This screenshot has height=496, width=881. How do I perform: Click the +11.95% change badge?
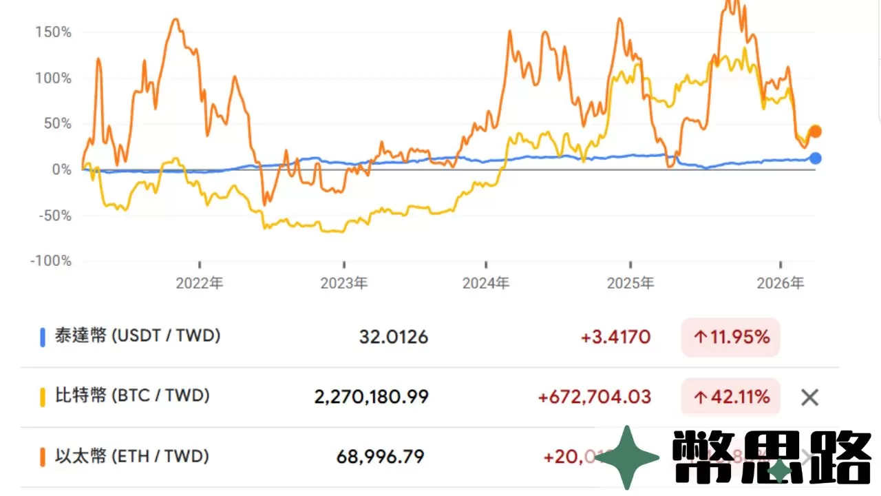tap(730, 338)
